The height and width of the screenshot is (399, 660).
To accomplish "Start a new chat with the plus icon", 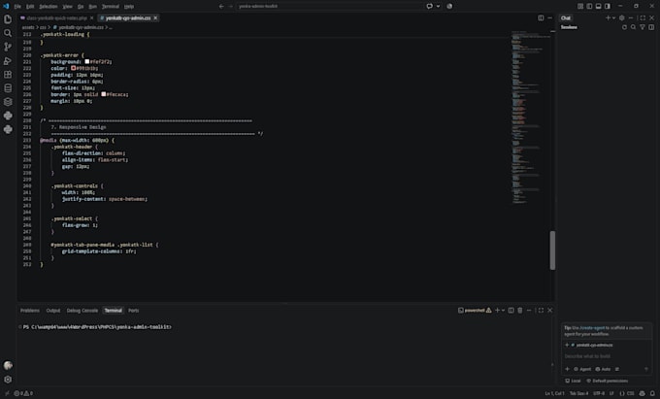I will click(x=608, y=18).
